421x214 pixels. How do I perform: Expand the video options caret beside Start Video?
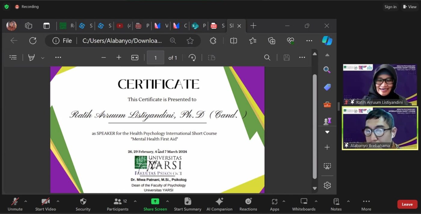click(x=58, y=201)
